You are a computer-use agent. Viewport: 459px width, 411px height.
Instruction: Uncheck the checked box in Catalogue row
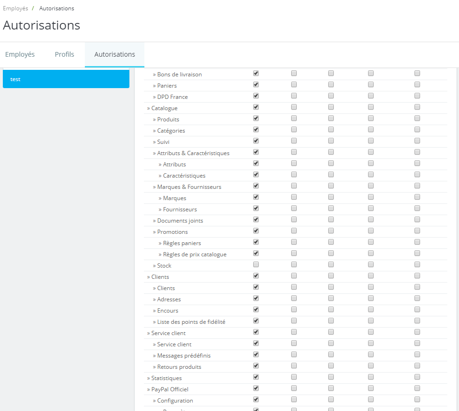[x=256, y=107]
